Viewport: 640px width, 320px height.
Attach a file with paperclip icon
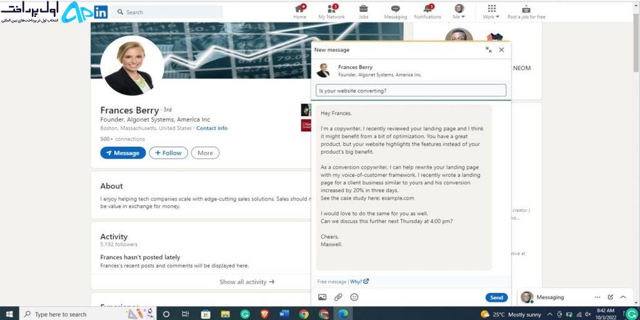pos(338,297)
